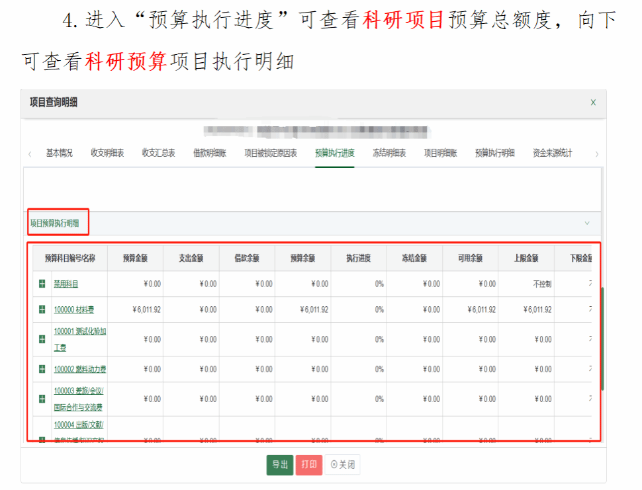Viewport: 642px width, 490px height.
Task: Open the 100004 出版/文献 link
Action: click(79, 425)
